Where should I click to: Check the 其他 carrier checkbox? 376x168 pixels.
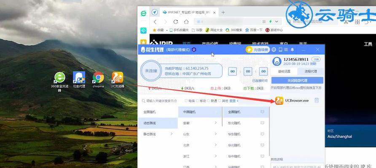click(220, 101)
